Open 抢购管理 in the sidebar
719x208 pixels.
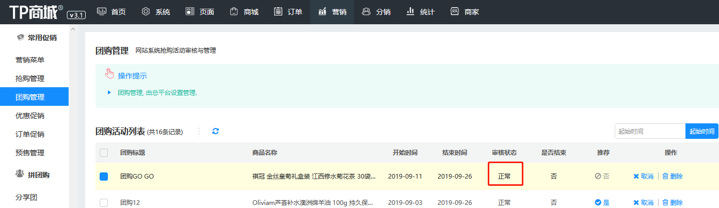pos(30,78)
